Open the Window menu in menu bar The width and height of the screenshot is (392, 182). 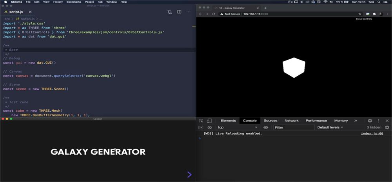pos(111,2)
